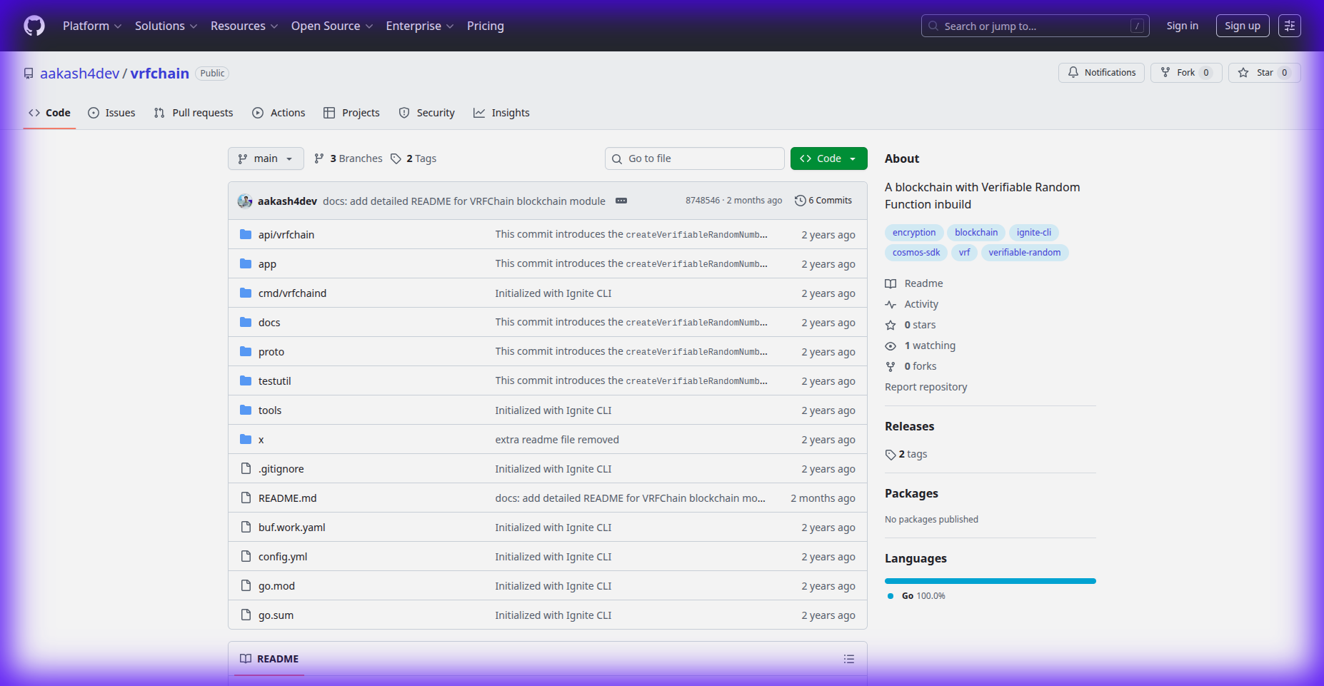The width and height of the screenshot is (1324, 686).
Task: Star the vrfchain repository
Action: (x=1264, y=73)
